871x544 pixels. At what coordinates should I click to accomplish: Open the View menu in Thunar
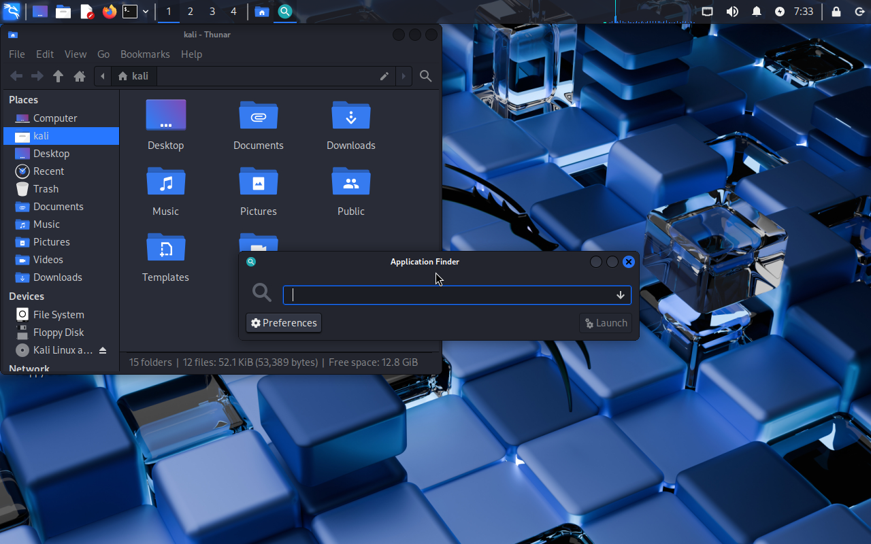(76, 54)
